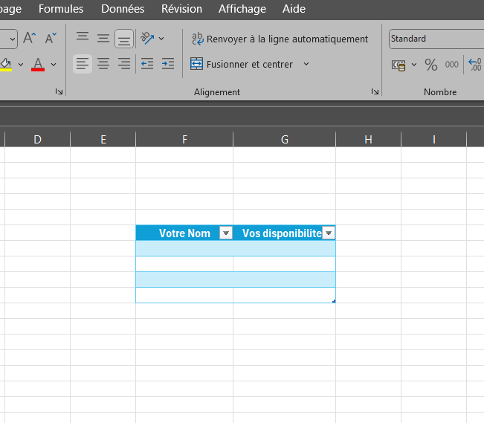Viewport: 484px width, 423px height.
Task: Center text horizontally
Action: click(103, 64)
